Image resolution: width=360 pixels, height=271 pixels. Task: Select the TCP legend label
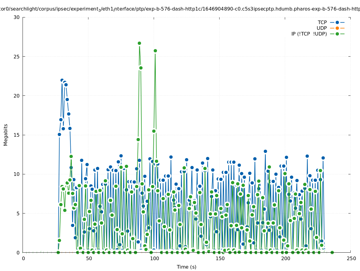[322, 22]
